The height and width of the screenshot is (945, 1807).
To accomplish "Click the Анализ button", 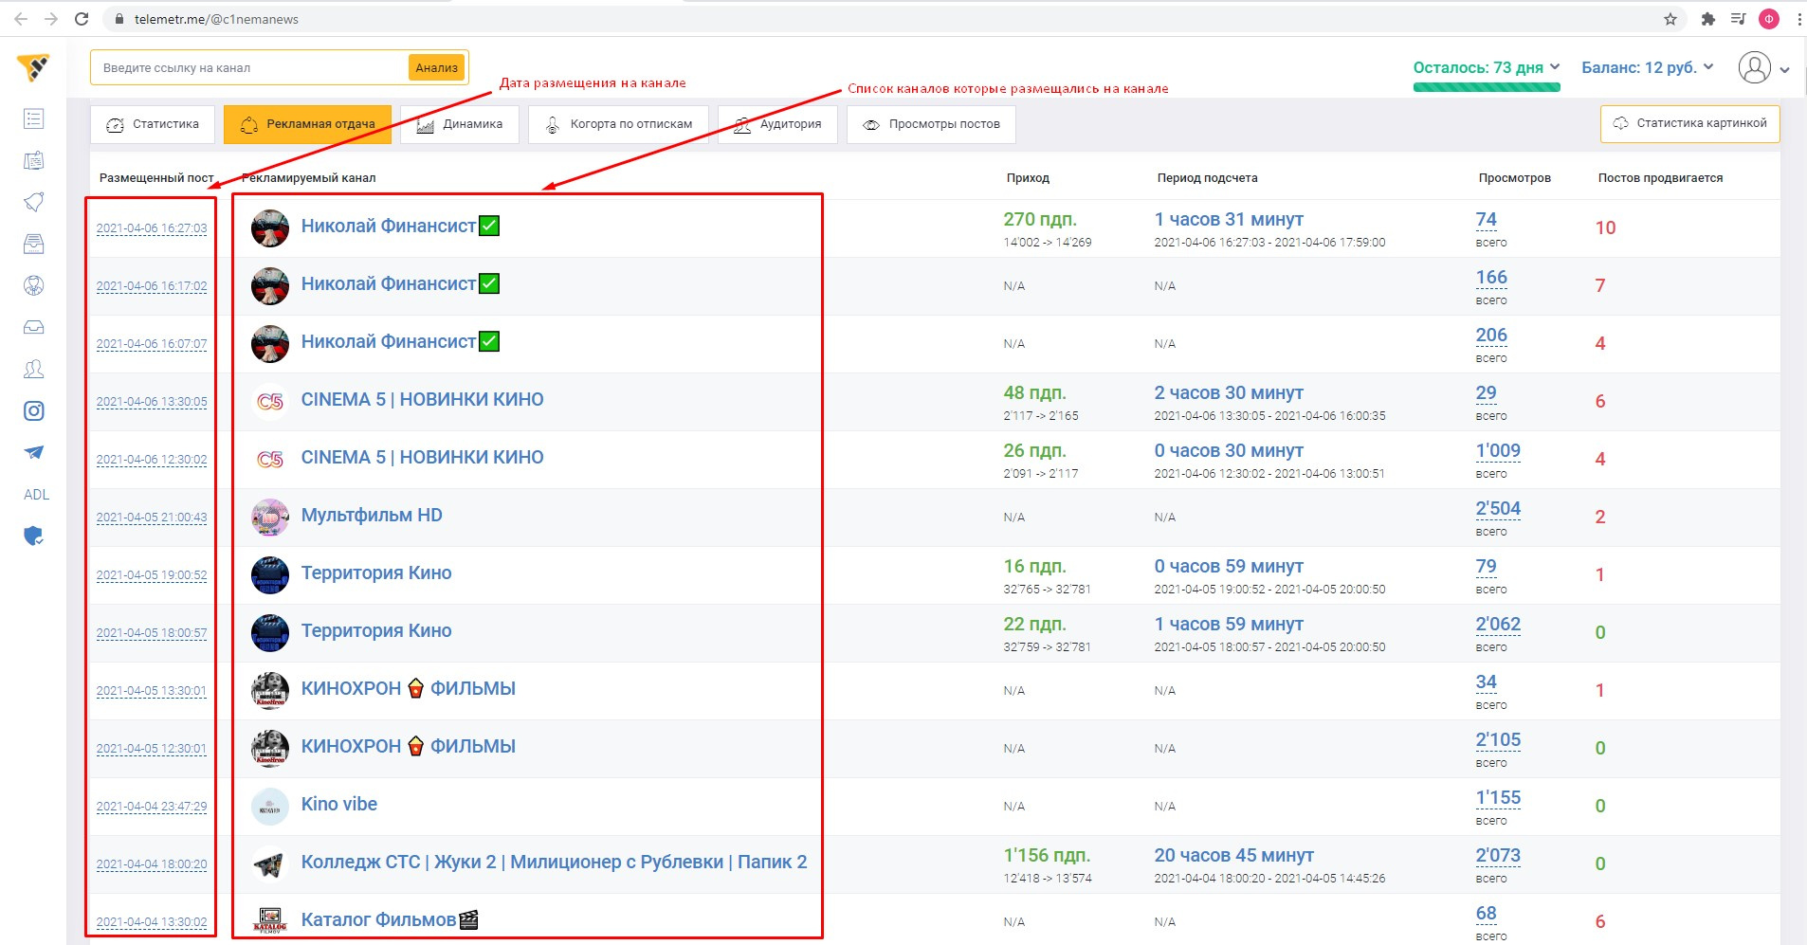I will tap(436, 67).
